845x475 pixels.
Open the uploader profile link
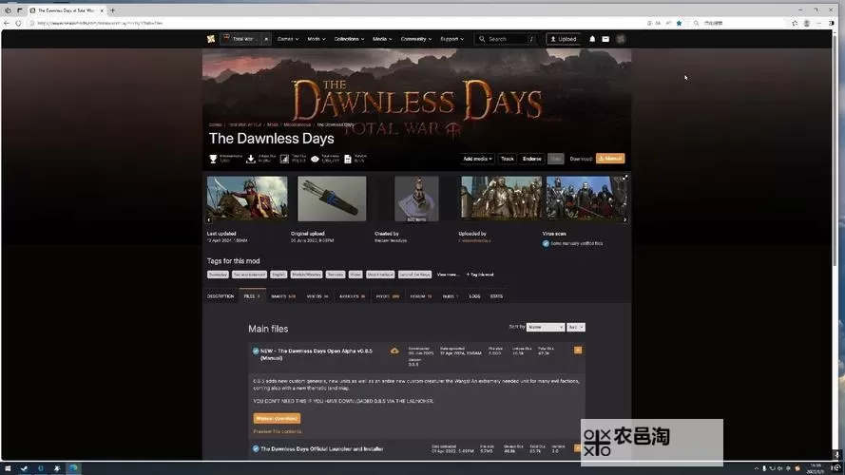pyautogui.click(x=474, y=240)
